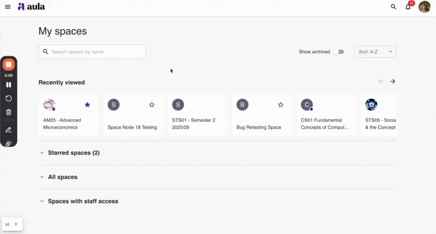Image resolution: width=436 pixels, height=234 pixels.
Task: Go to previous recently viewed spaces
Action: [x=381, y=81]
